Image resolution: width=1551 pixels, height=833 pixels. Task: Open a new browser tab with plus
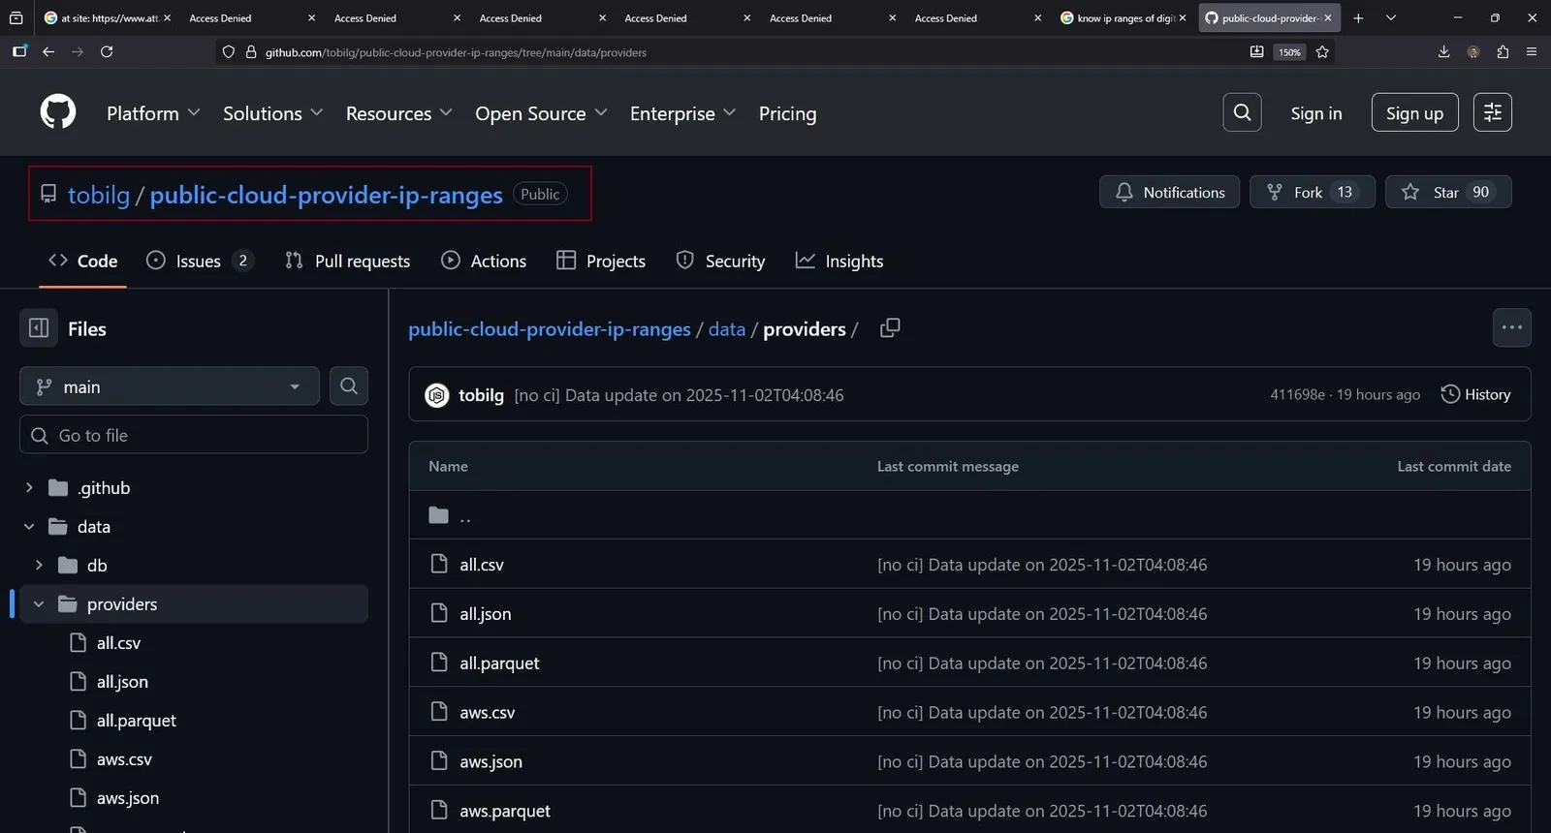coord(1358,17)
